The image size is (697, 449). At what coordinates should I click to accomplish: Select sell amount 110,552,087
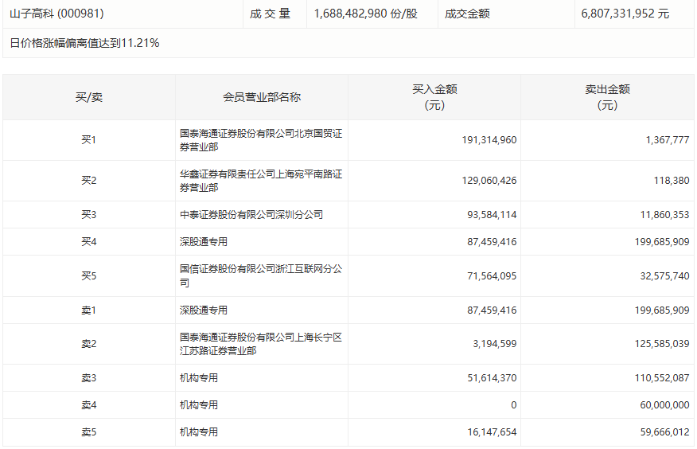tap(662, 378)
